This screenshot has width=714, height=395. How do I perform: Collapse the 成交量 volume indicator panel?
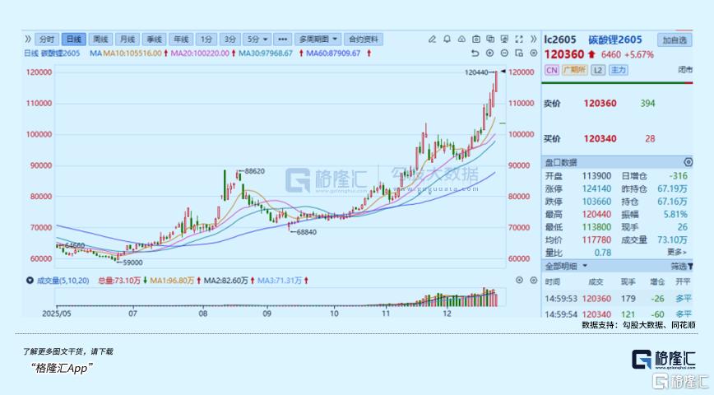tap(29, 280)
